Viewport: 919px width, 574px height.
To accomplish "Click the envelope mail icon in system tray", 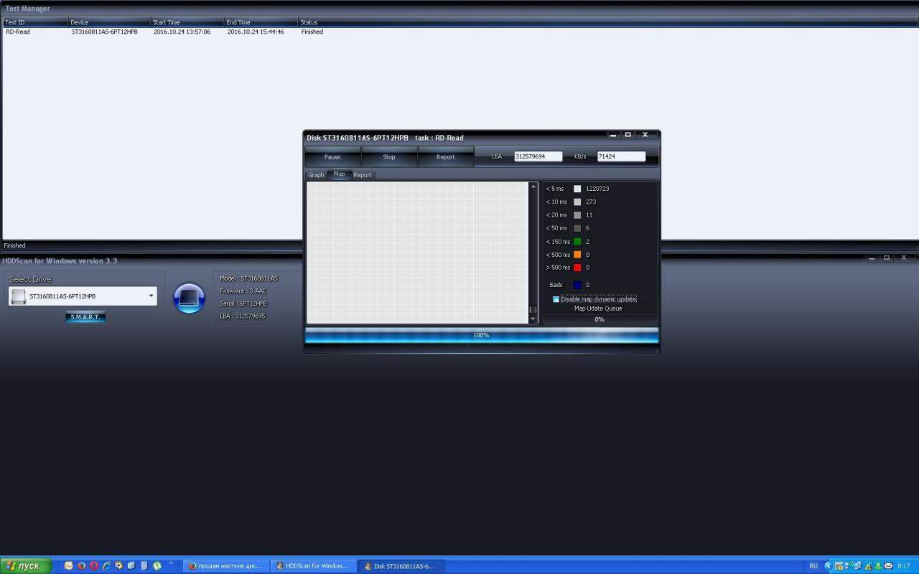I will pyautogui.click(x=888, y=566).
